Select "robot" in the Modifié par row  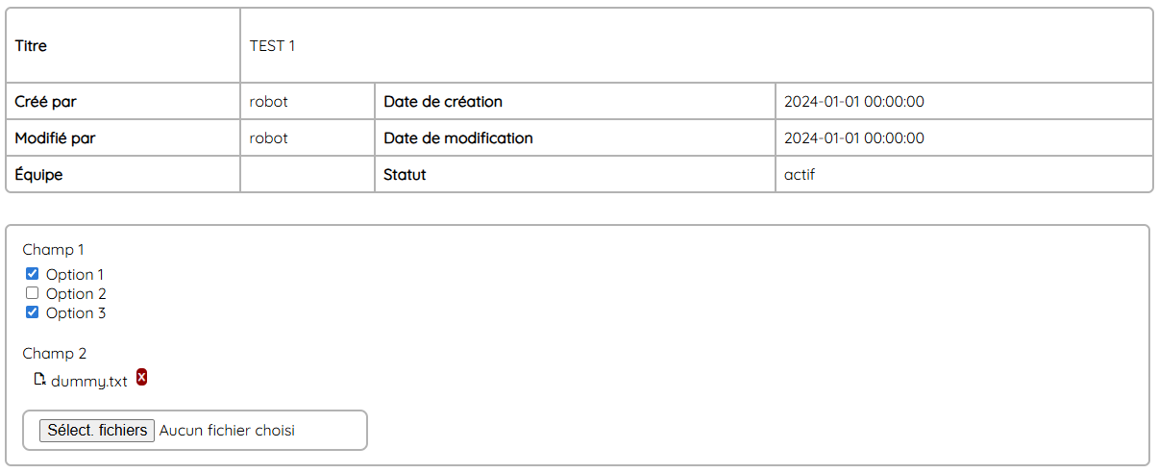pyautogui.click(x=268, y=138)
